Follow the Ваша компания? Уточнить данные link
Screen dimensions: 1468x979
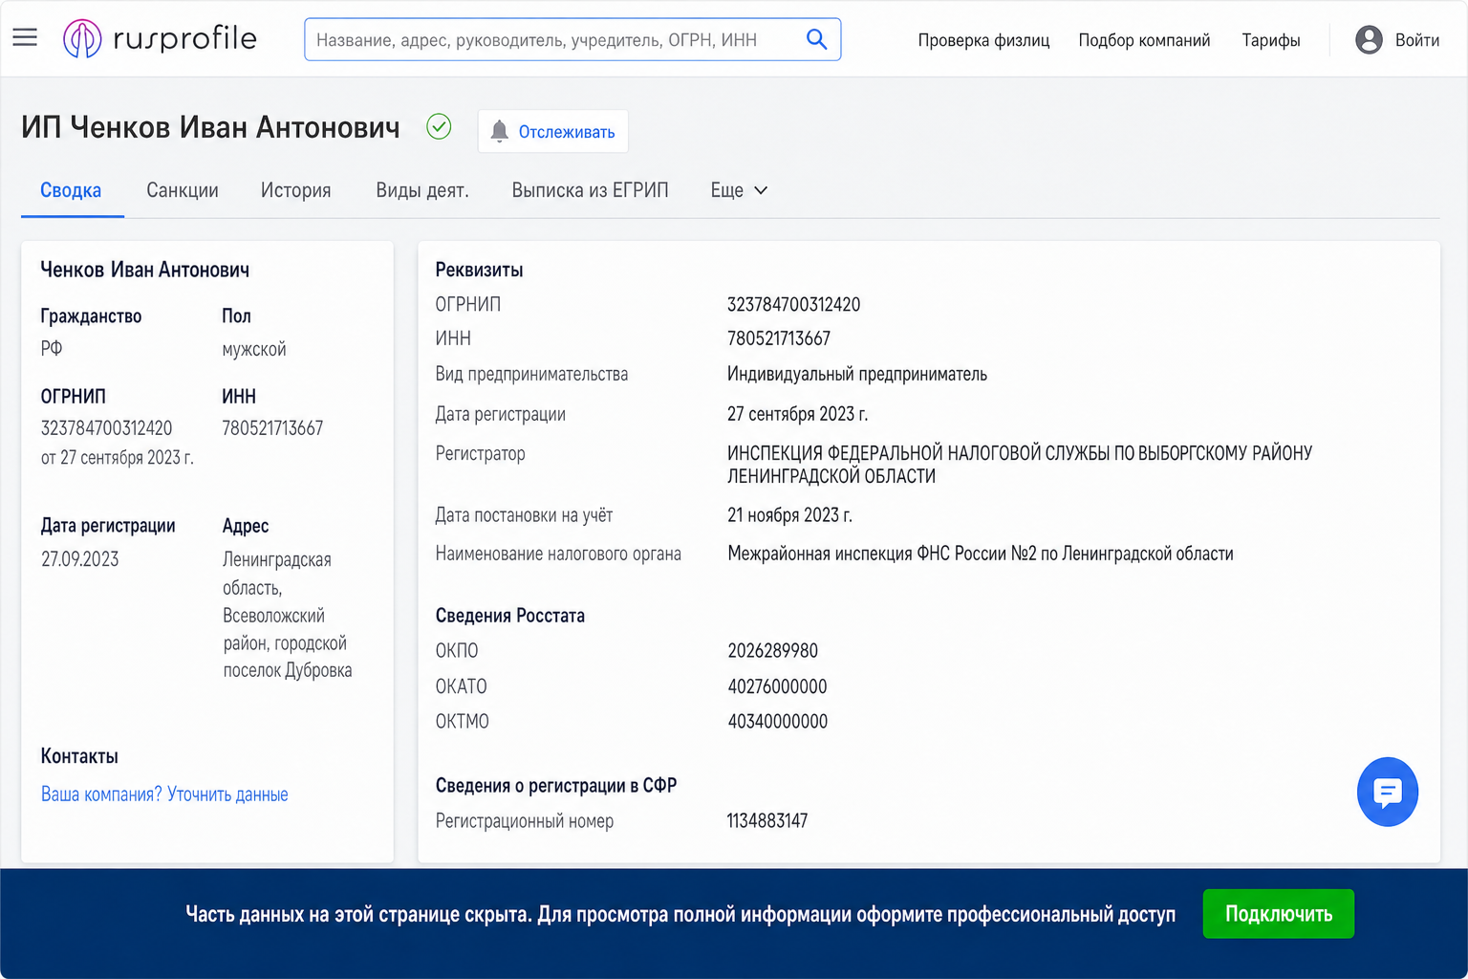pyautogui.click(x=164, y=794)
